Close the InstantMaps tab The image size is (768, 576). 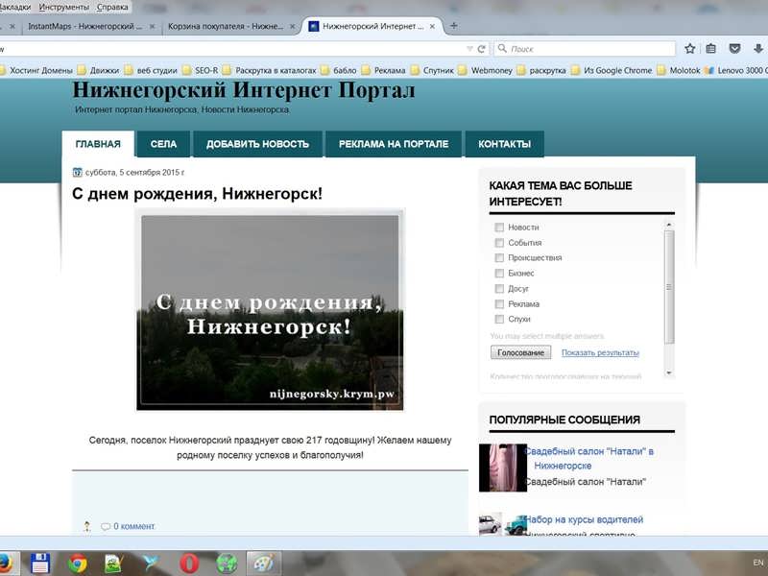point(153,27)
